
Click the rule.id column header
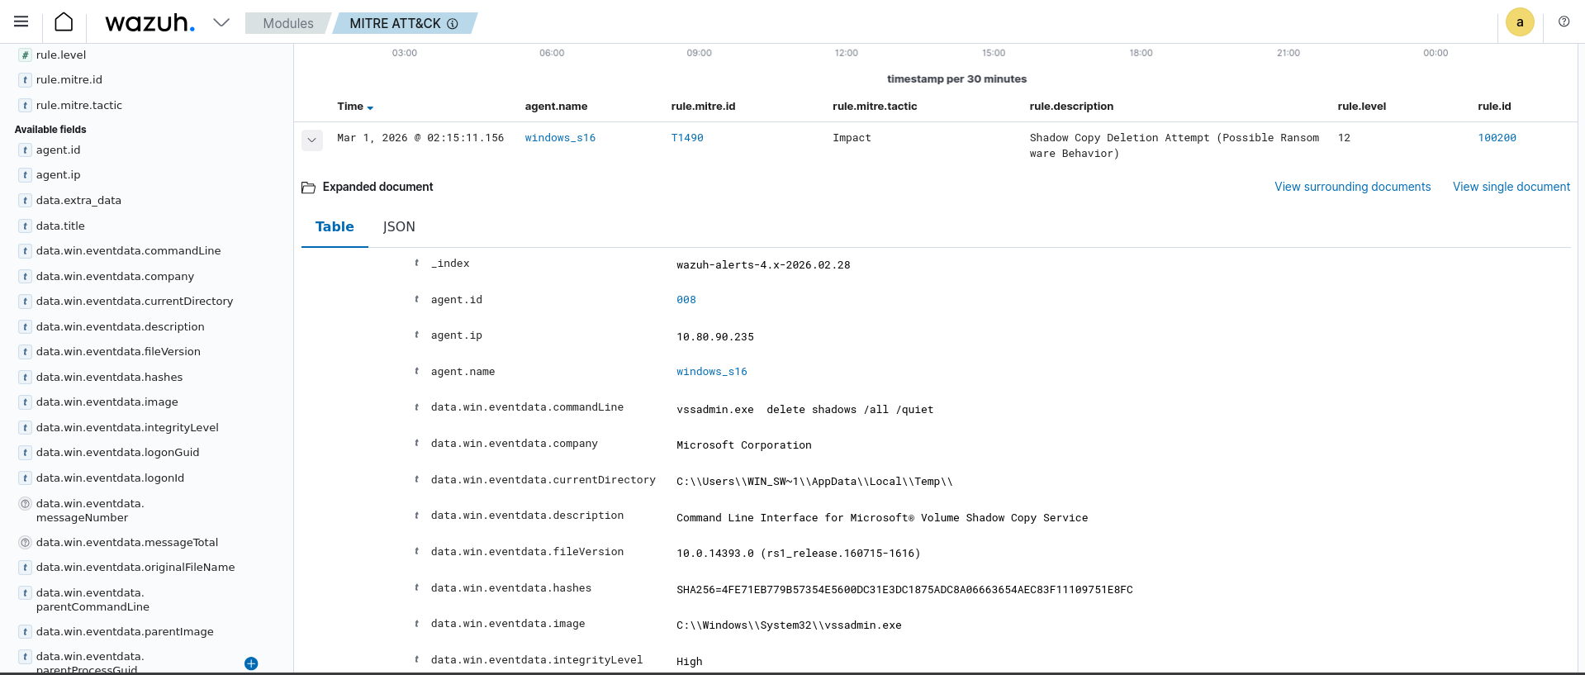coord(1494,107)
